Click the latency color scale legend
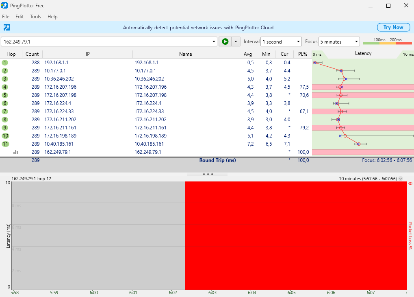Viewport: 414px width, 297px height. pyautogui.click(x=387, y=41)
